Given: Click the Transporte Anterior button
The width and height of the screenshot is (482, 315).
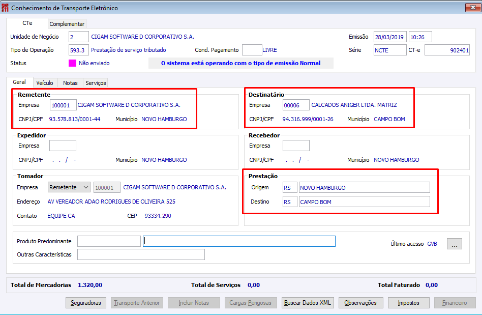Looking at the screenshot, I should [137, 303].
